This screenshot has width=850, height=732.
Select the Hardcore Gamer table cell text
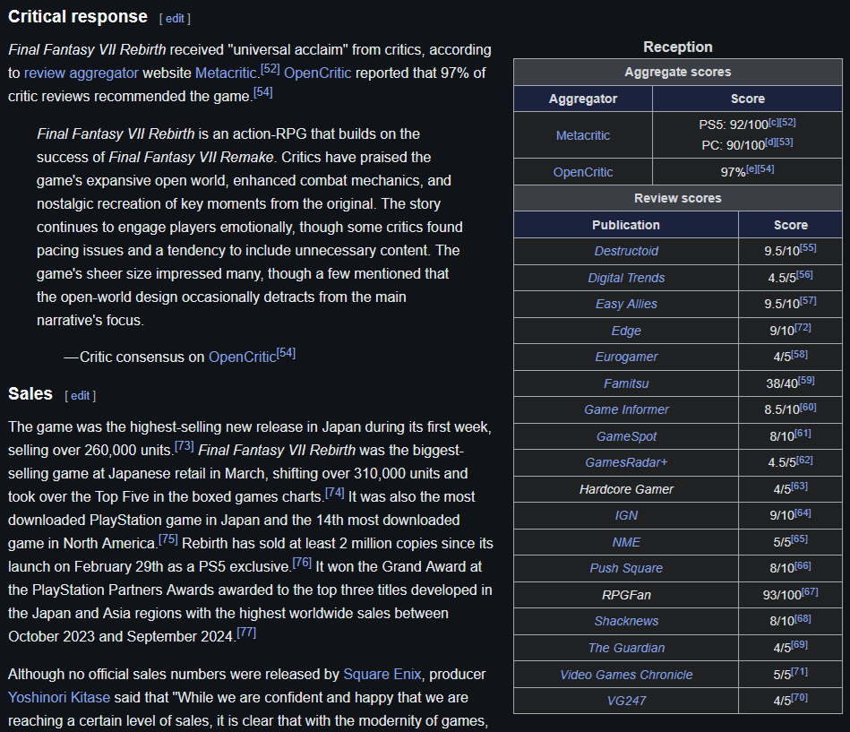[x=626, y=489]
